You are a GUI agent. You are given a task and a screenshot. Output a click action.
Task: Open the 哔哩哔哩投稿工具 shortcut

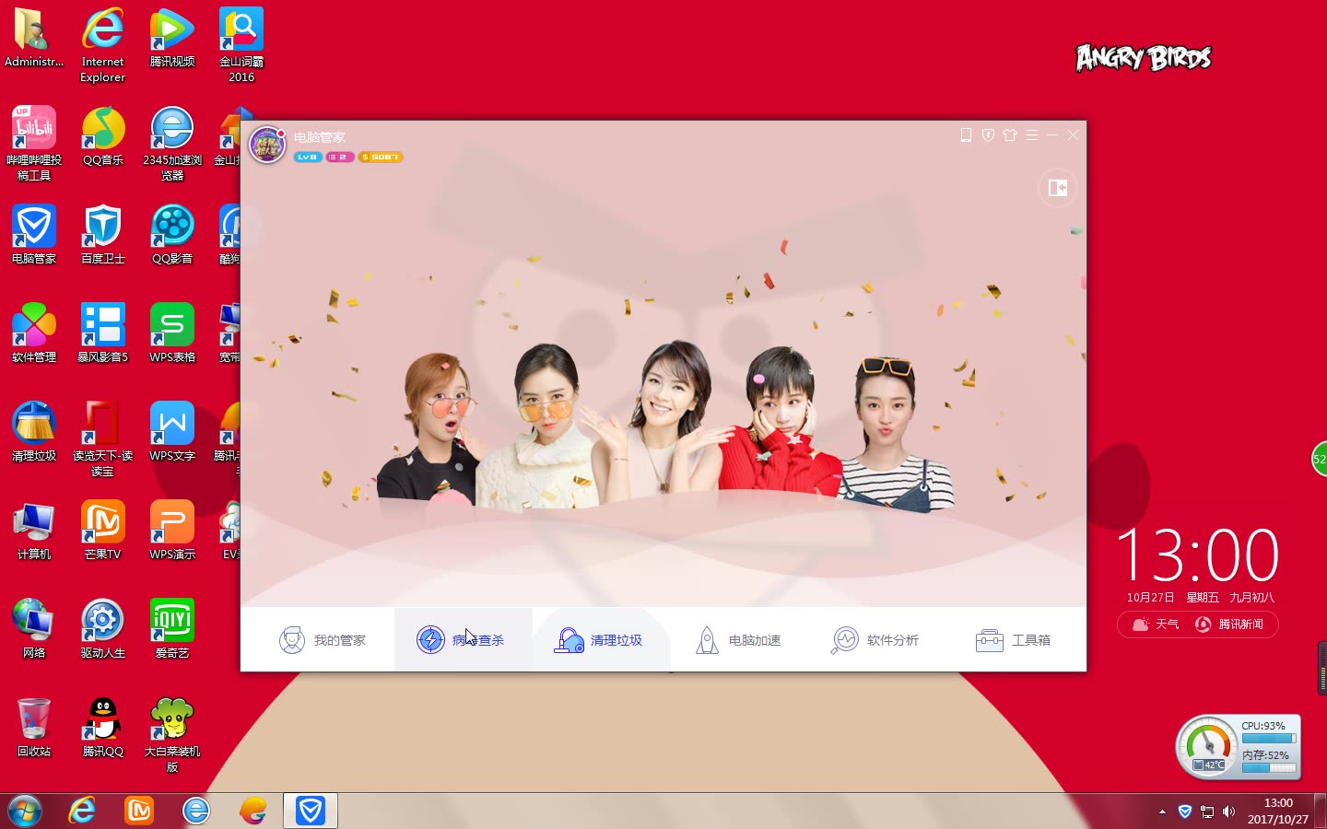(34, 144)
